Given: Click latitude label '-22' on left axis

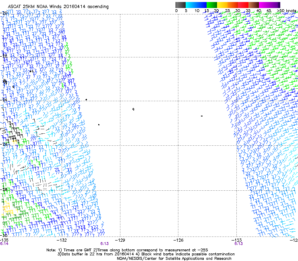Looking at the screenshot, I should point(4,56).
